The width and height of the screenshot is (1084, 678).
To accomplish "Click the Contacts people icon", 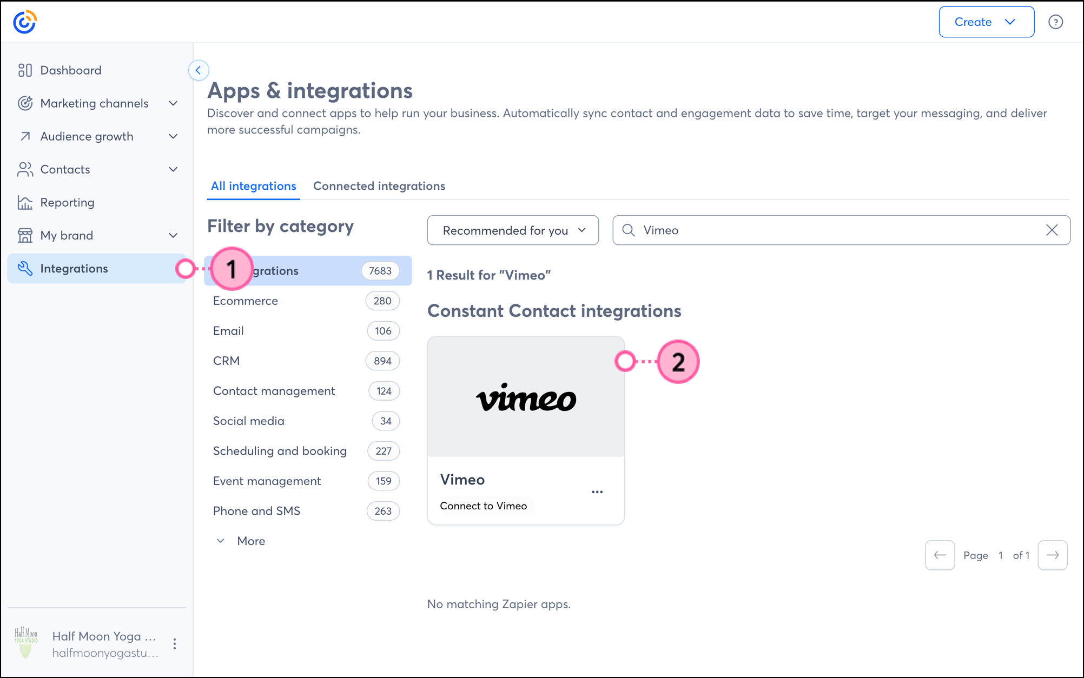I will pos(25,169).
